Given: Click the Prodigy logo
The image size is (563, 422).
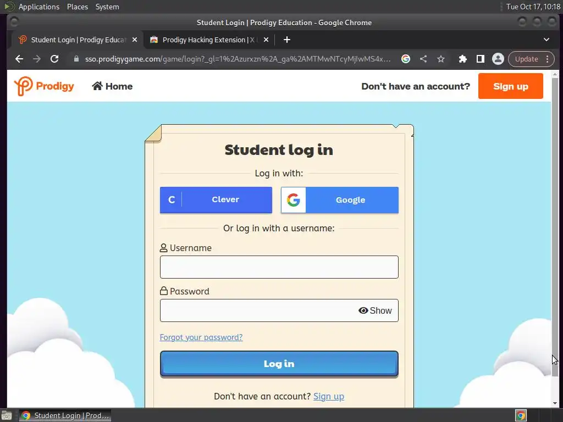Looking at the screenshot, I should pos(44,86).
